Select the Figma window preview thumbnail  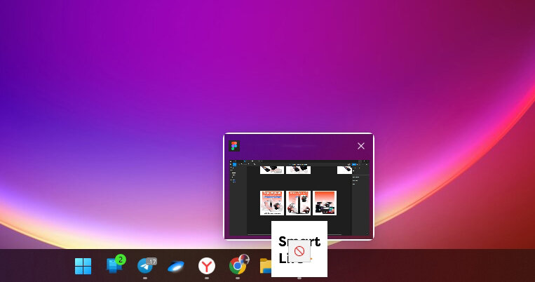[299, 198]
